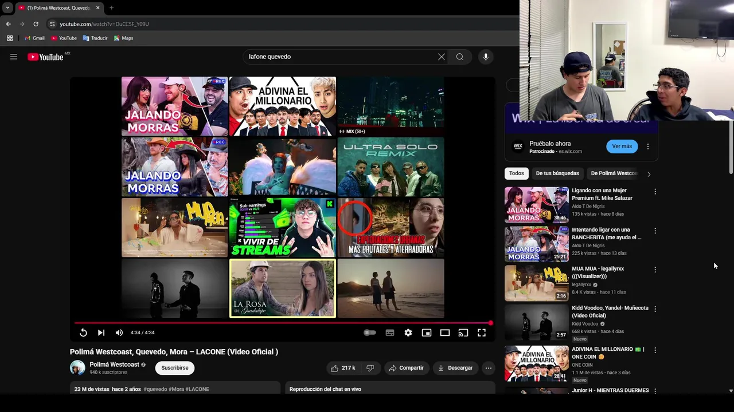Click the video progress bar
The image size is (734, 412).
(283, 323)
